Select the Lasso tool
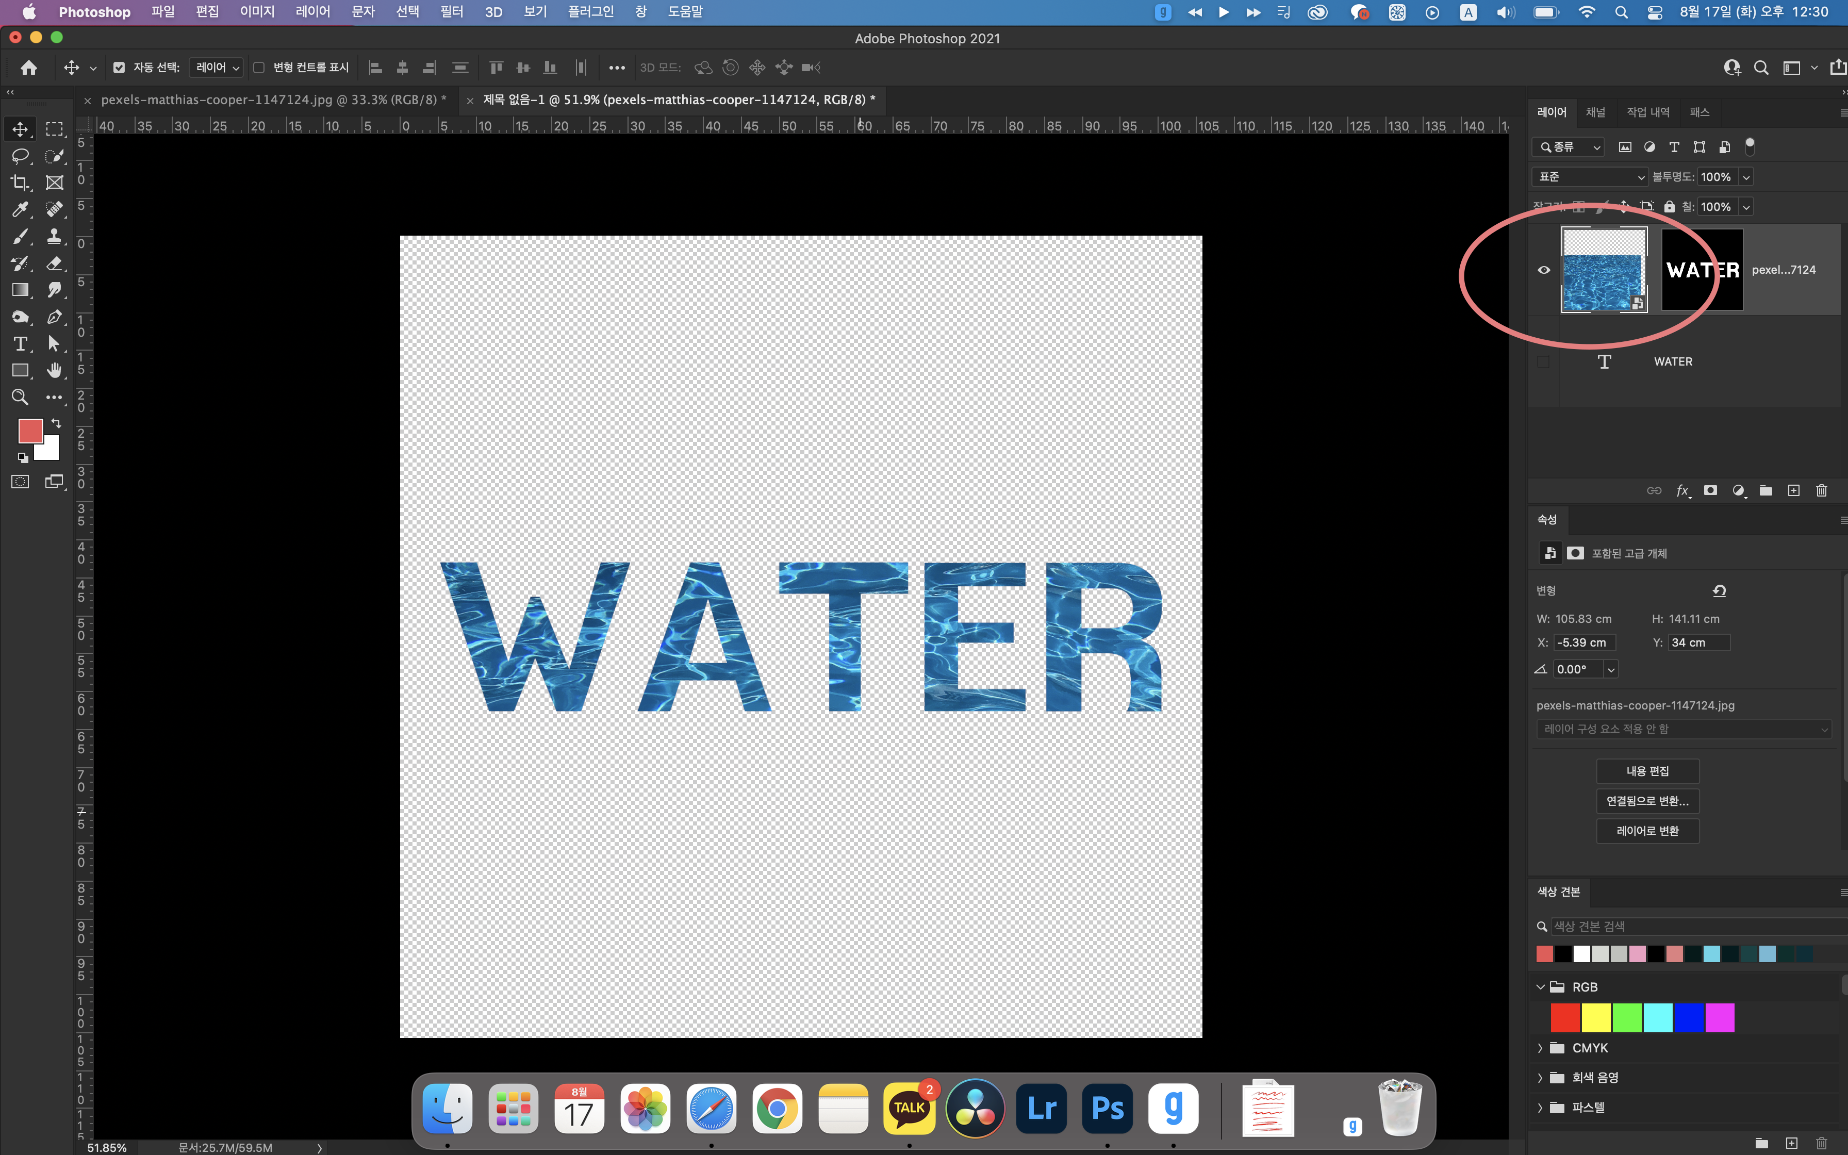The width and height of the screenshot is (1848, 1155). pos(21,156)
